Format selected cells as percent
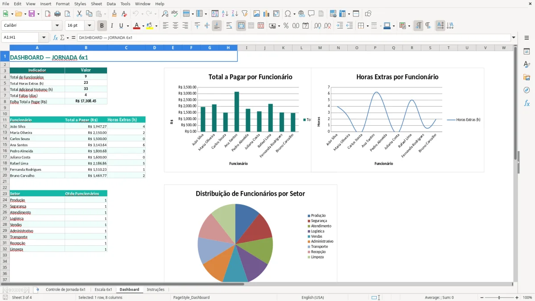The height and width of the screenshot is (301, 535). click(x=286, y=26)
